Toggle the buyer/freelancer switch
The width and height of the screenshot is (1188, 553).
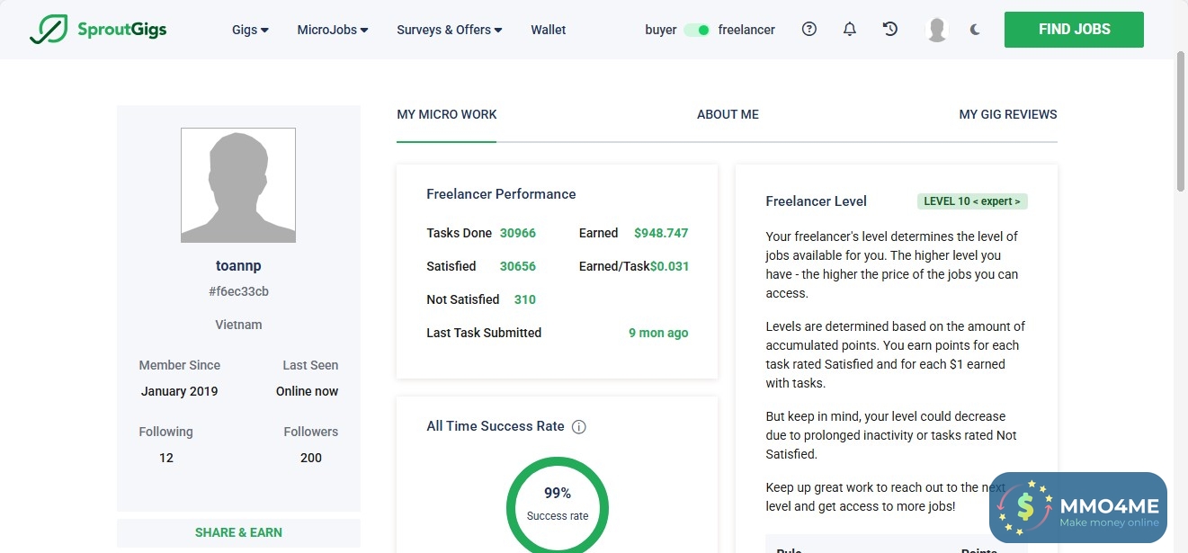click(697, 30)
